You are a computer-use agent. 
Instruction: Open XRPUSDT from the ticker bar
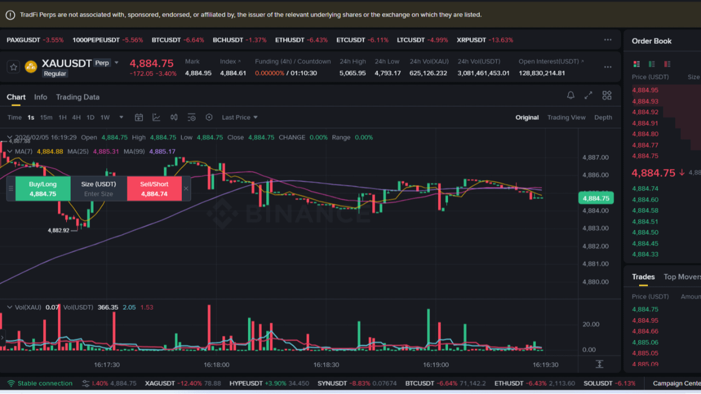(x=485, y=40)
